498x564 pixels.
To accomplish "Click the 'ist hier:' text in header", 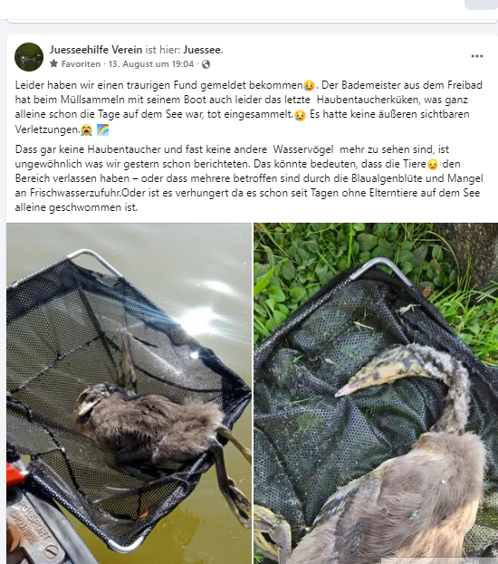I will coord(163,50).
